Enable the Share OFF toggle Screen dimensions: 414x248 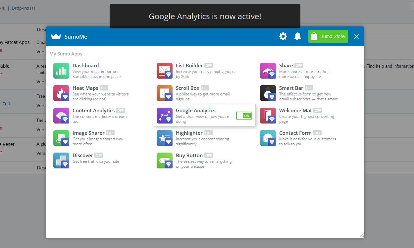pos(299,66)
